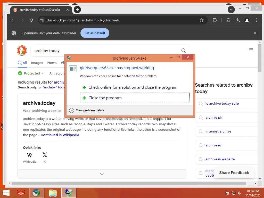The width and height of the screenshot is (264, 198).
Task: Search related: archive ph
Action: (x=226, y=117)
